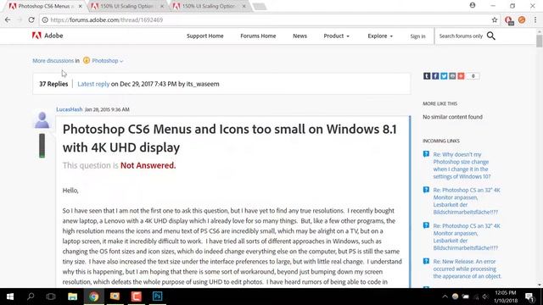
Task: Open File Explorer from the taskbar
Action: (72, 297)
